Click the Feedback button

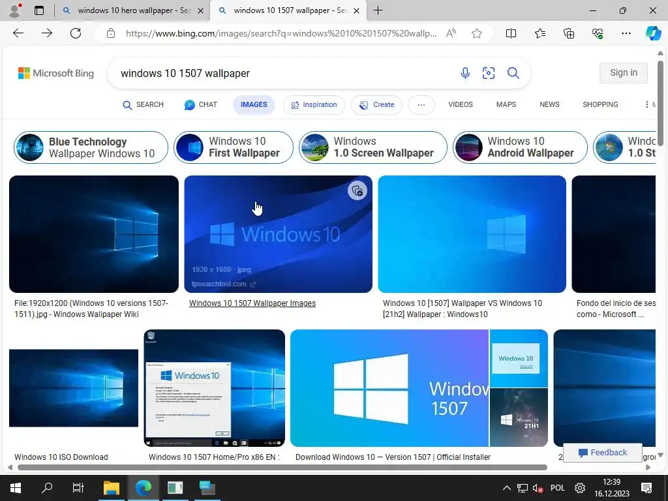coord(602,453)
